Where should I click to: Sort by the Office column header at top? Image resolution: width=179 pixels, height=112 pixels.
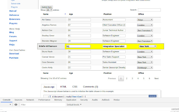click(x=141, y=14)
